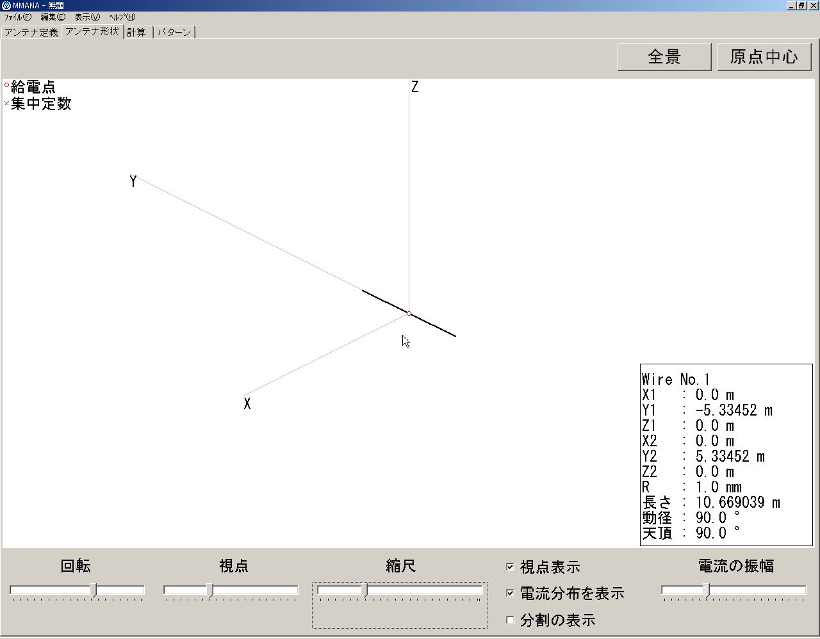Viewport: 820px width, 639px height.
Task: Minimize the MMANA window
Action: click(x=792, y=6)
